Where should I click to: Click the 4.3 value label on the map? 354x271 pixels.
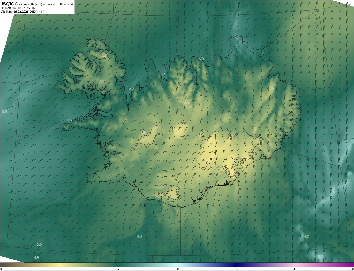[306, 236]
